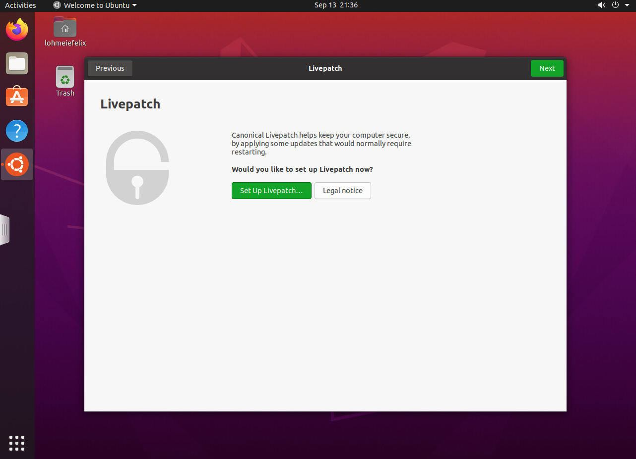The height and width of the screenshot is (459, 636).
Task: Go back with the Previous button
Action: point(110,68)
